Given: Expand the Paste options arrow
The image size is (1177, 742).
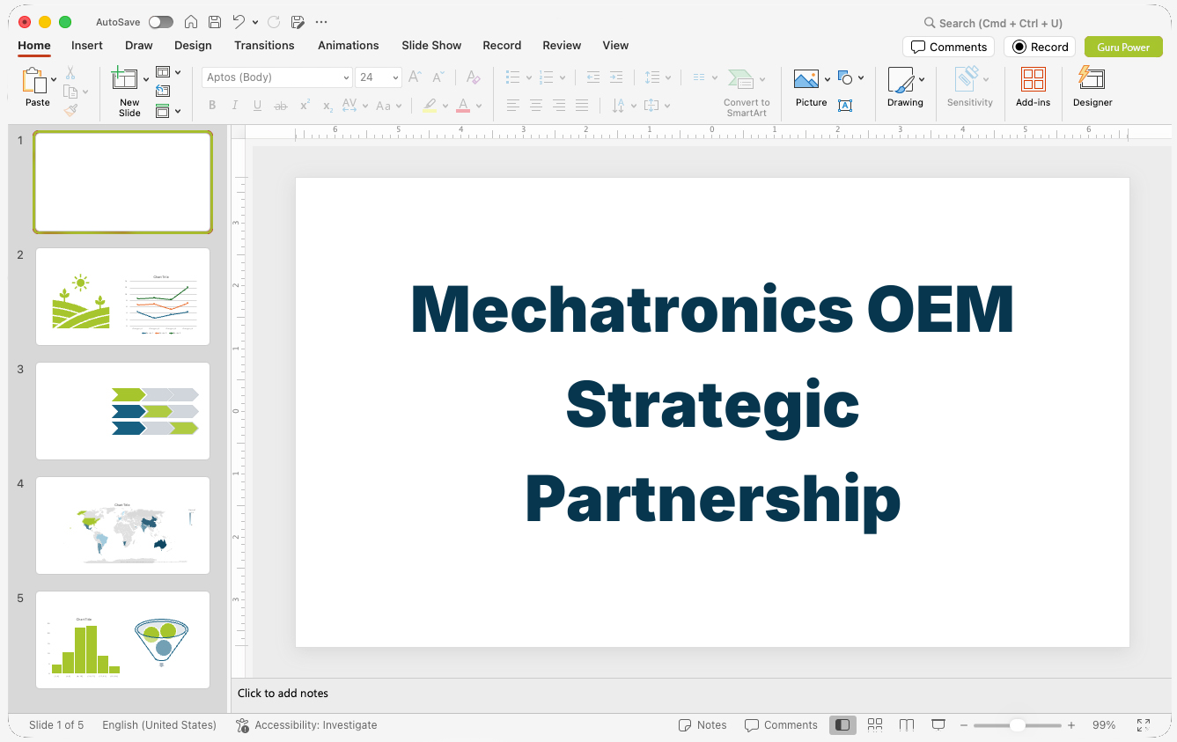Looking at the screenshot, I should pyautogui.click(x=54, y=79).
